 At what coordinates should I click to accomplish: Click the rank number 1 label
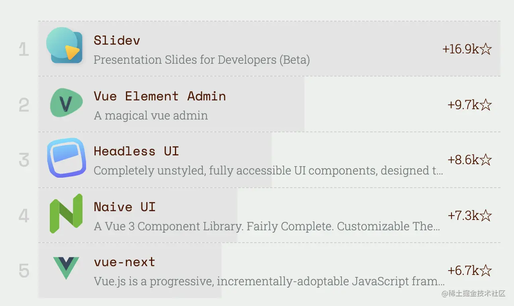coord(24,50)
